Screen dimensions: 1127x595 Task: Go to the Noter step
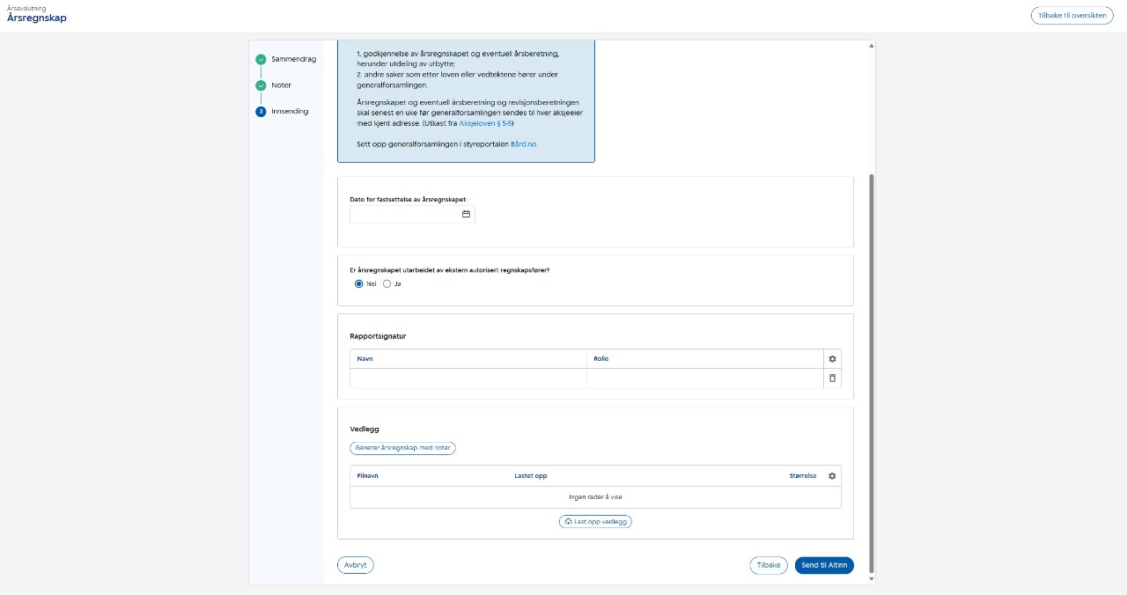(281, 85)
